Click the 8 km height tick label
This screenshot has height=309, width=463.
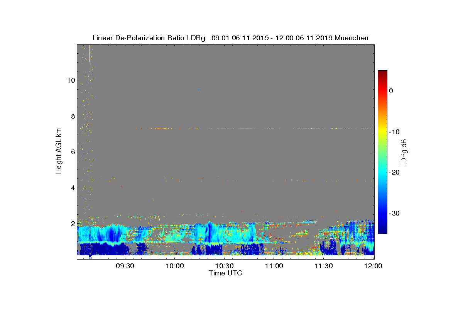[73, 116]
